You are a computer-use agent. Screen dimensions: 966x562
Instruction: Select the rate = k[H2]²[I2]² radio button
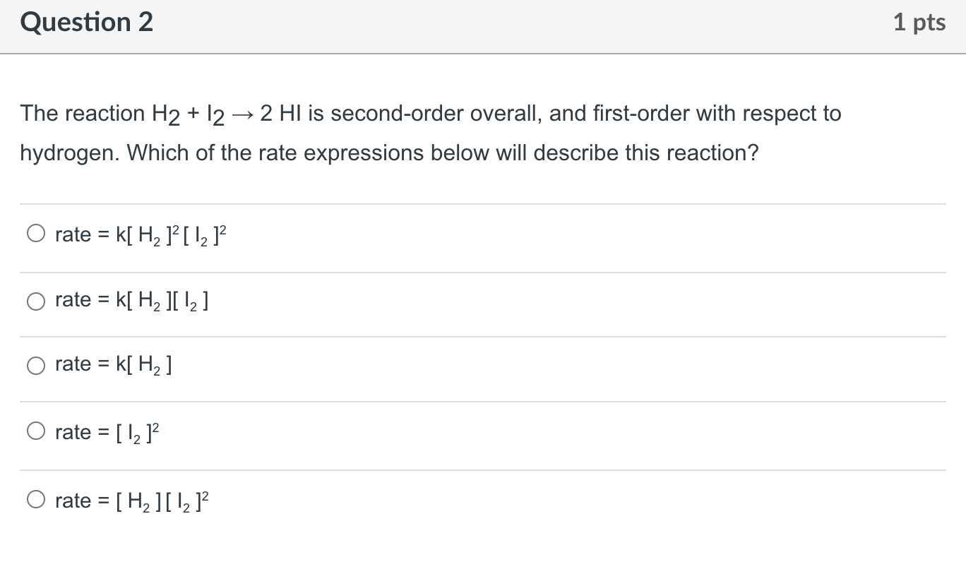click(36, 232)
